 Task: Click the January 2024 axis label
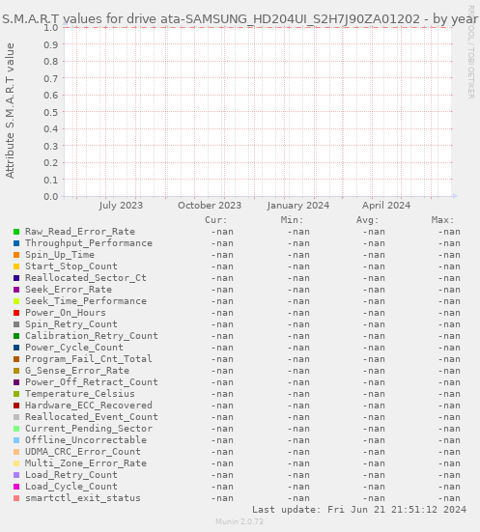pos(298,206)
